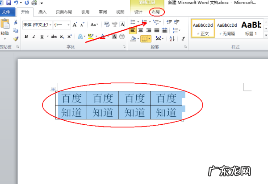Viewport: 268px width, 184px height.
Task: Apply a bulleted list
Action: tap(133, 22)
